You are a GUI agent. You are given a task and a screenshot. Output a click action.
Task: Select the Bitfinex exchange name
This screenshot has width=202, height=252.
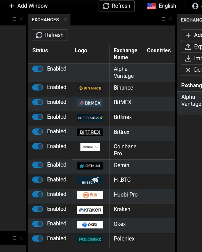(x=123, y=117)
